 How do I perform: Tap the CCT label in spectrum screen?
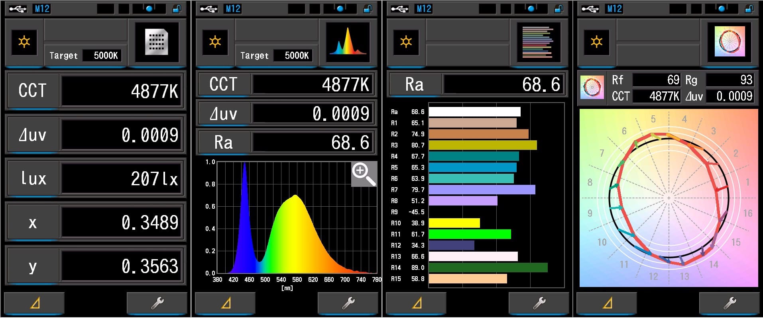(224, 84)
